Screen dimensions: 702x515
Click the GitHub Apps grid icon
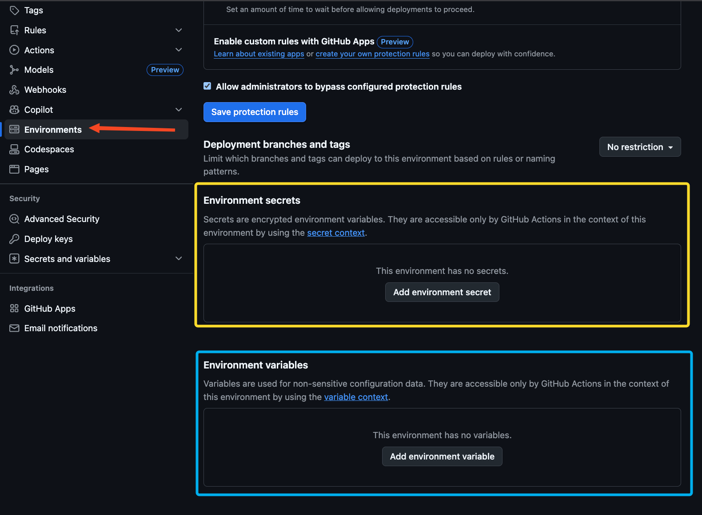click(14, 309)
